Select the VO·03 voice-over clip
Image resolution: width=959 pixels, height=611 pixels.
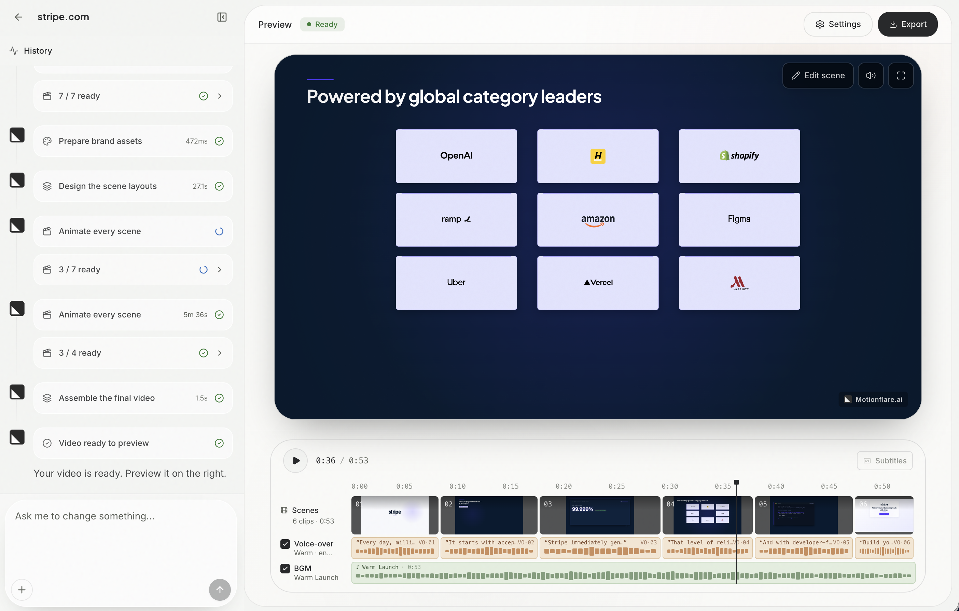(x=600, y=548)
